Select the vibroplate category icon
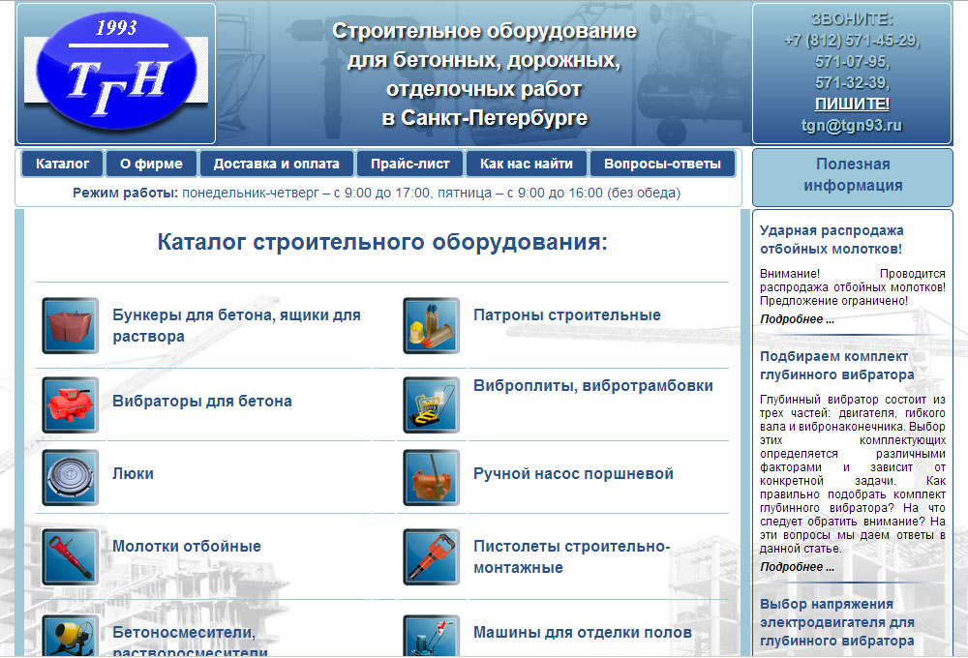968x658 pixels. click(432, 404)
